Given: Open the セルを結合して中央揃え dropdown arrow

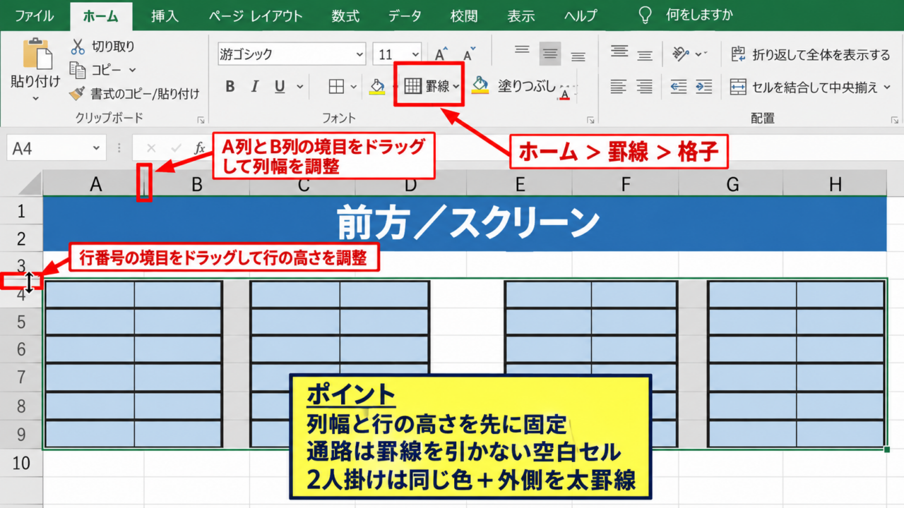Looking at the screenshot, I should (887, 87).
